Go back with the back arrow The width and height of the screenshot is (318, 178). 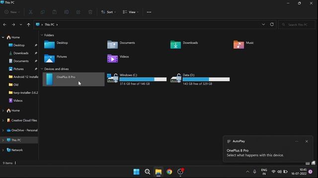[4, 25]
